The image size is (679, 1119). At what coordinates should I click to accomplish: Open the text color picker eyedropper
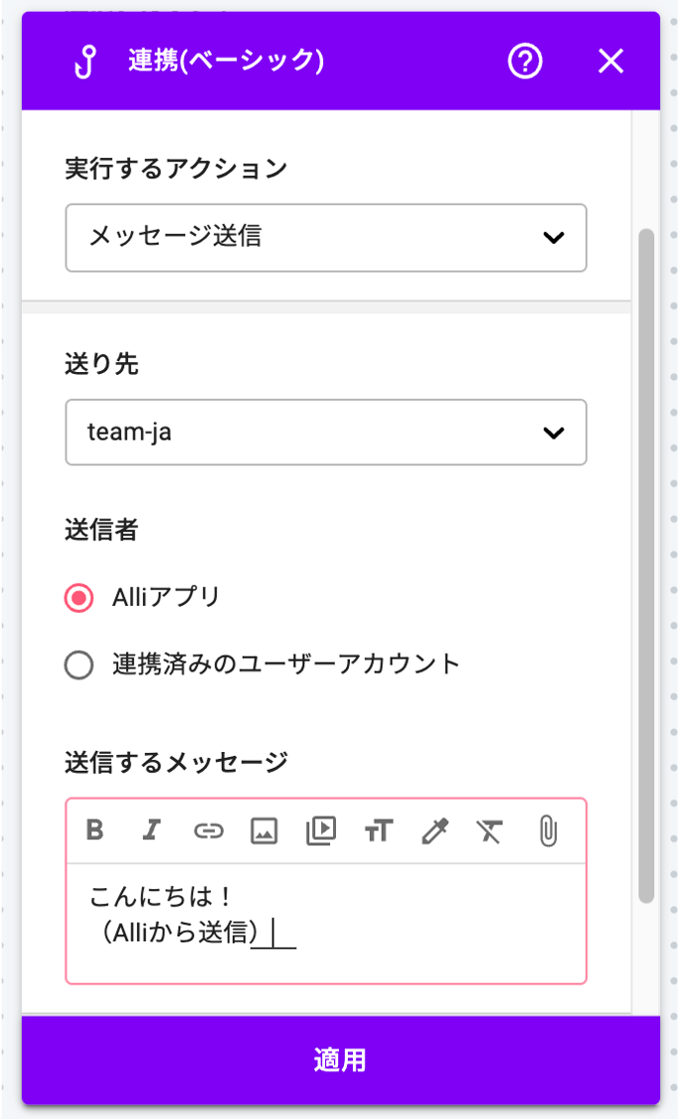(434, 831)
